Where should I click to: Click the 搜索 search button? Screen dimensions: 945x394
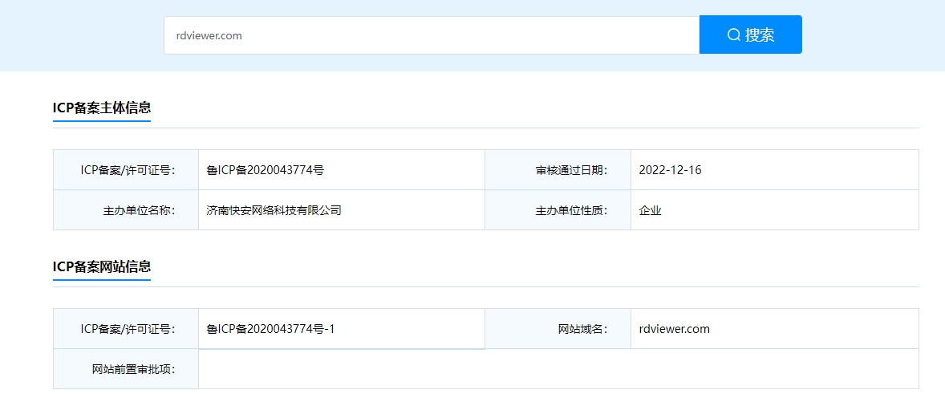pos(750,35)
